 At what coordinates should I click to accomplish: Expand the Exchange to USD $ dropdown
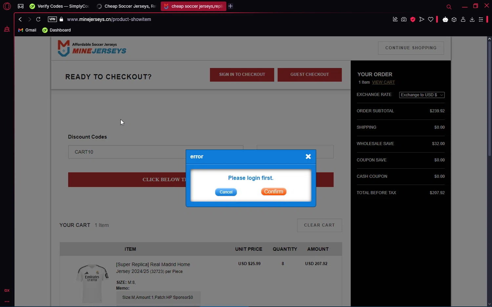click(x=422, y=95)
